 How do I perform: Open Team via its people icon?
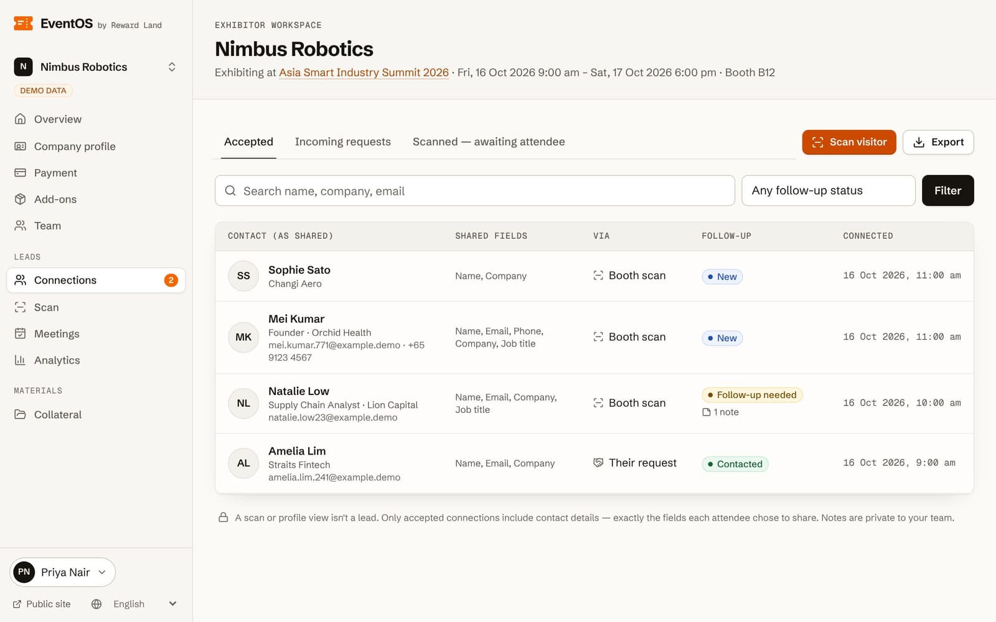(x=21, y=226)
